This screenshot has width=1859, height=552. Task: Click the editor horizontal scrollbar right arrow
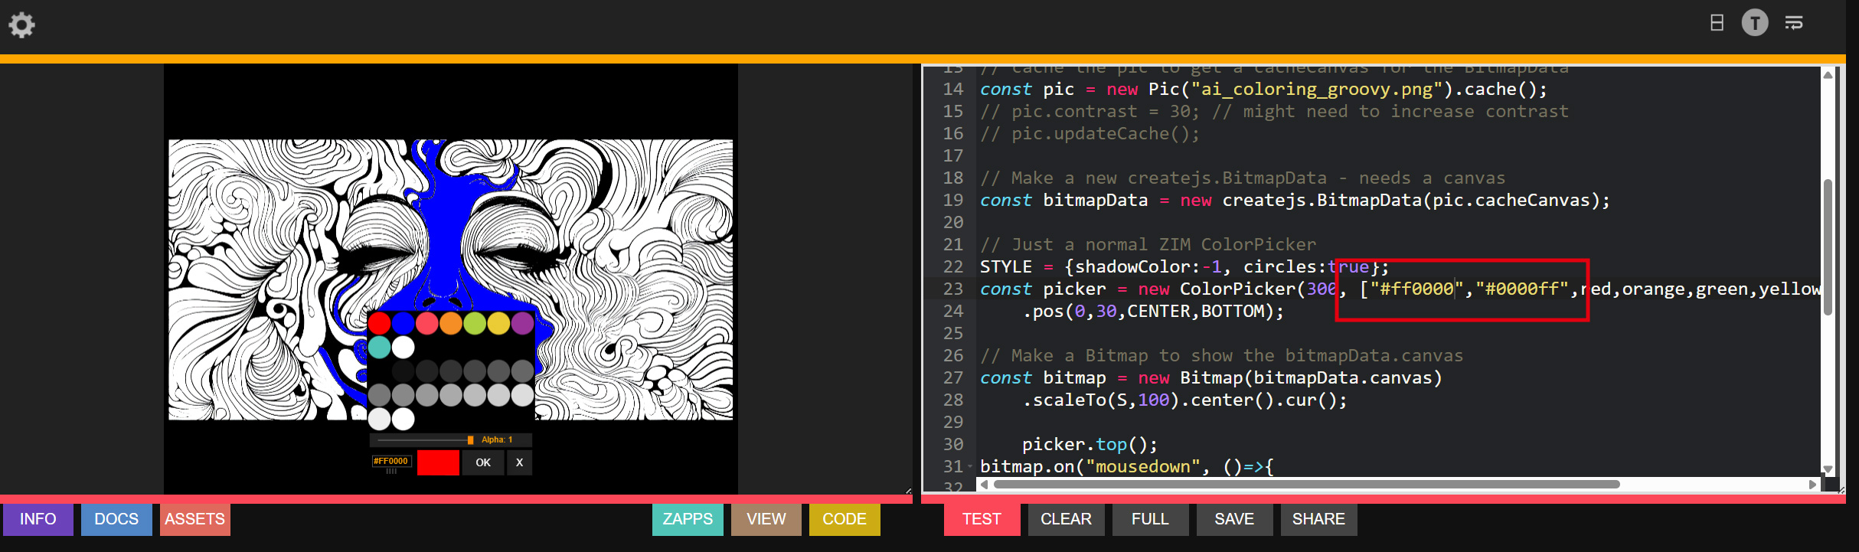tap(1812, 485)
